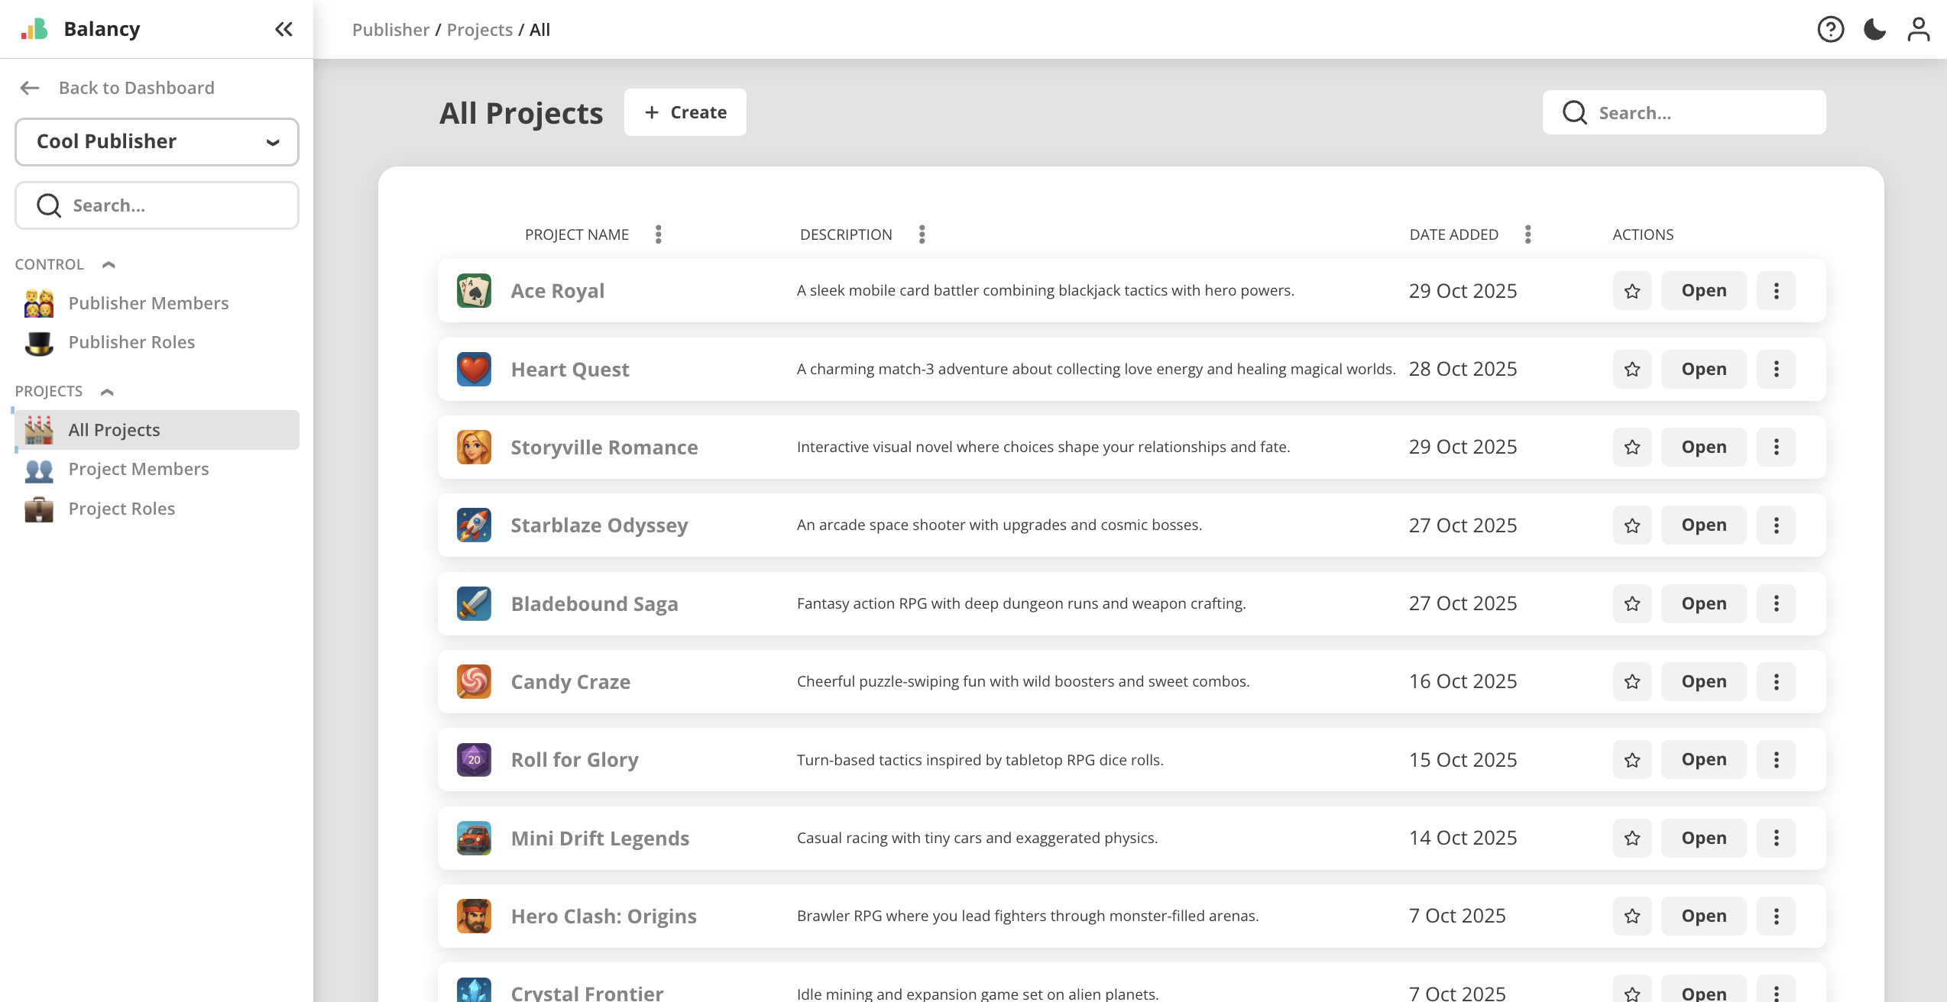Open the Bladebound Saga project
Screen dimensions: 1947x1002
pyautogui.click(x=1702, y=603)
